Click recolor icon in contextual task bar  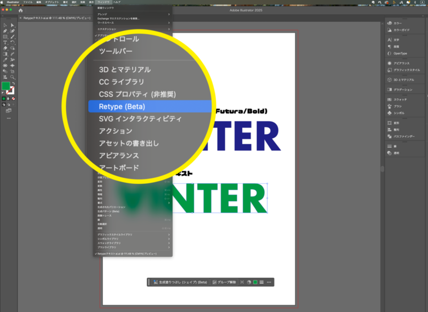click(x=249, y=282)
